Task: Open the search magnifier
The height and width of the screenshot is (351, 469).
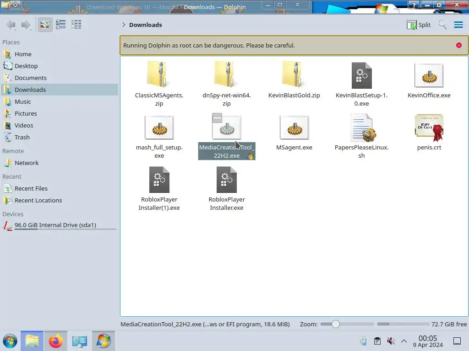Action: [443, 25]
